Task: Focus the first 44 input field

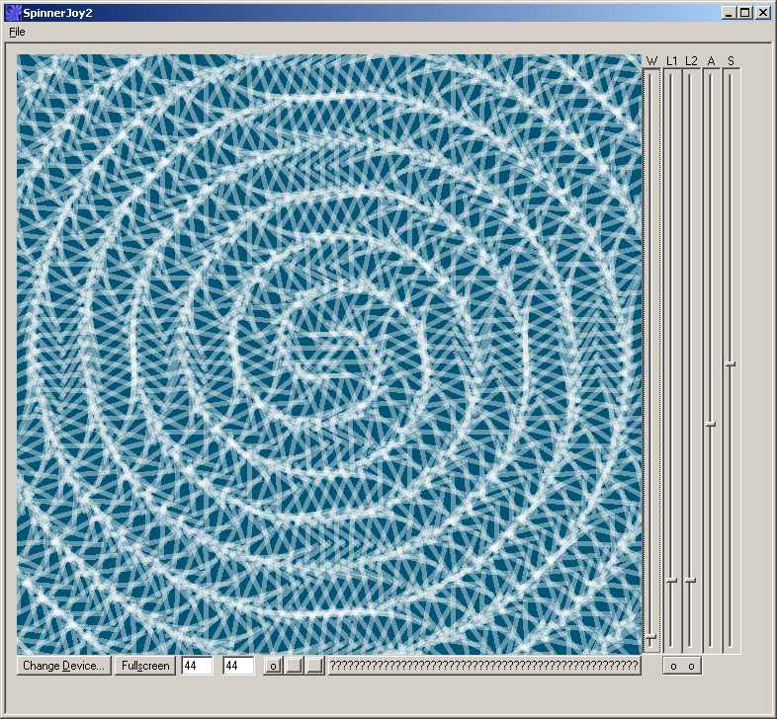Action: [x=197, y=666]
